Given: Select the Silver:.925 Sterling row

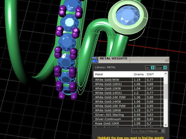Looking at the screenshot, I should coord(128,115).
